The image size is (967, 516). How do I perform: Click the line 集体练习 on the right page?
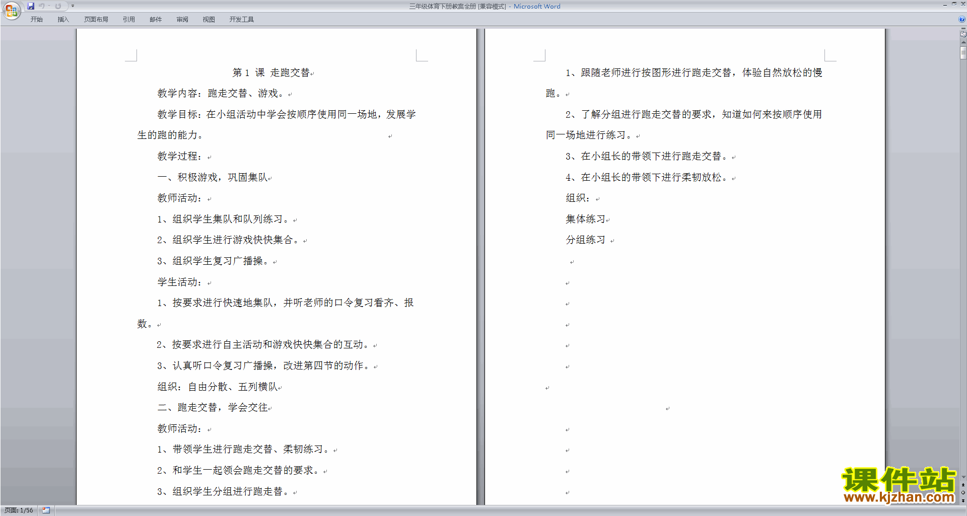(x=585, y=219)
